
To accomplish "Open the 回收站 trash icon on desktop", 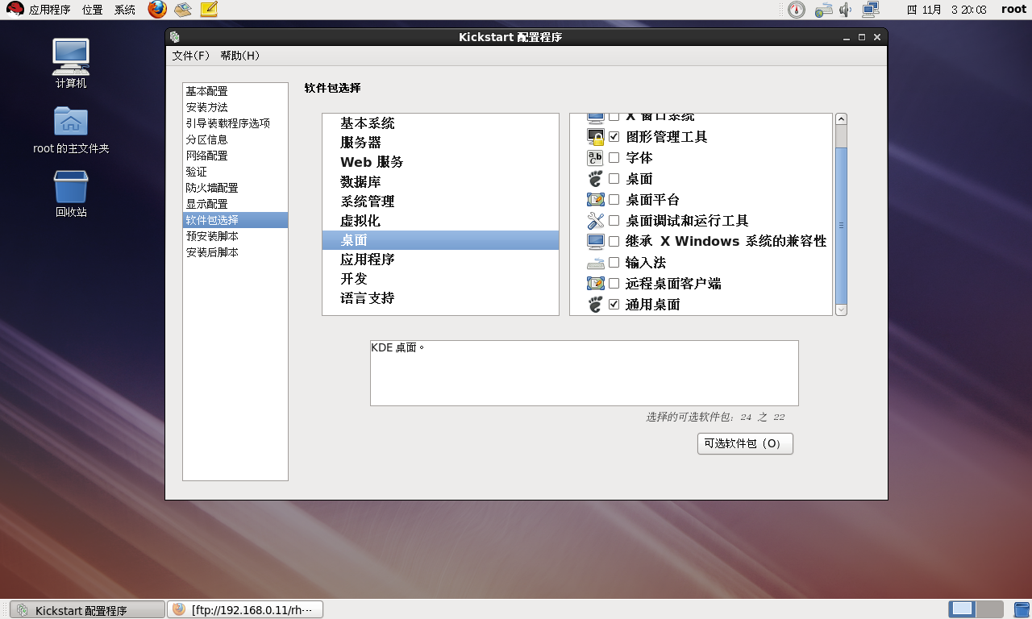I will tap(71, 193).
